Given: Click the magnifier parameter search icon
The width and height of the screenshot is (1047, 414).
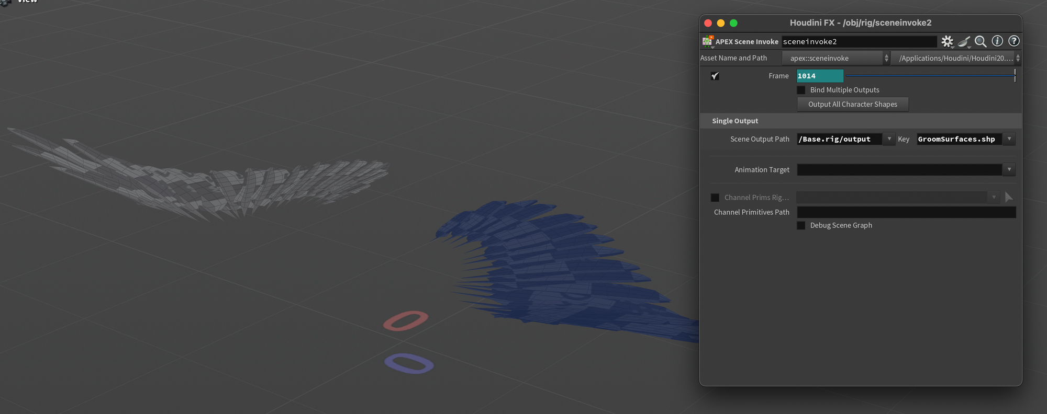Looking at the screenshot, I should [981, 41].
